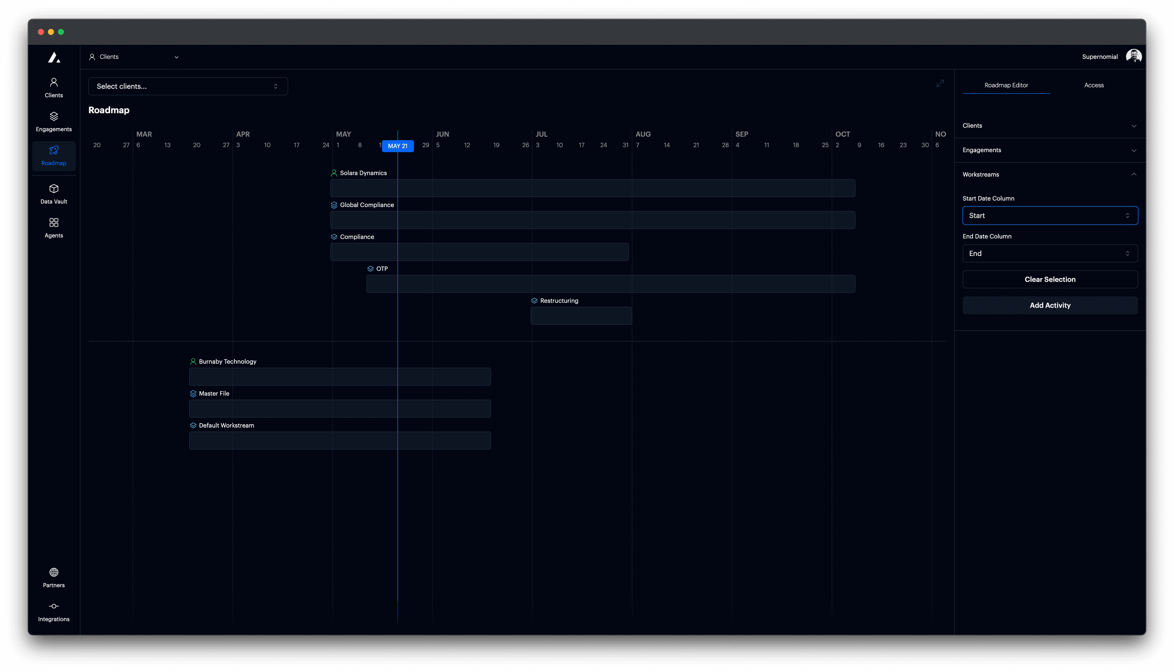Open the Select clients dropdown
This screenshot has width=1174, height=672.
[187, 86]
